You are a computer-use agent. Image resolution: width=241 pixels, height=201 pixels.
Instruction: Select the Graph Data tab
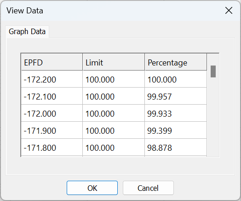(27, 31)
